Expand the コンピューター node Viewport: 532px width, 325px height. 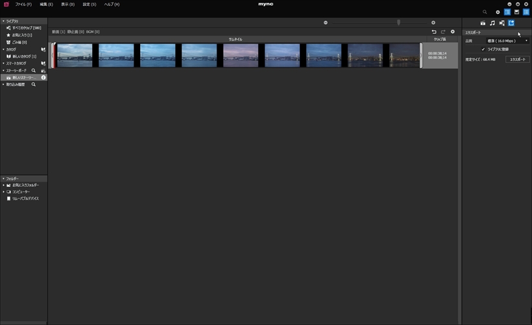tap(4, 191)
